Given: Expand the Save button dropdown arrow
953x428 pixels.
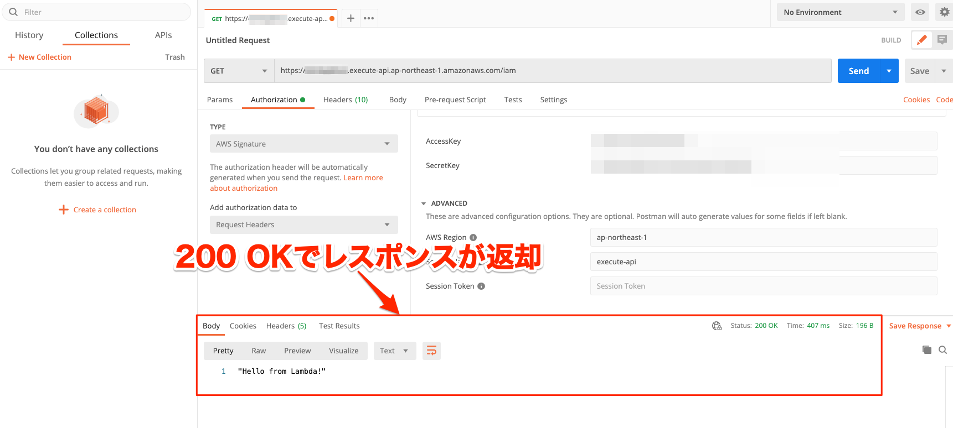Looking at the screenshot, I should click(944, 71).
